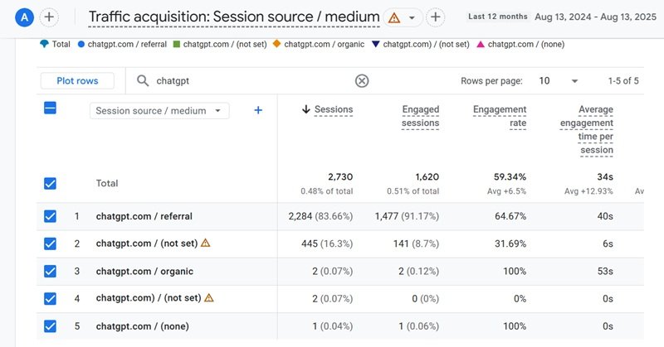Add a comparison with the plus beside A
Screen dimensions: 664x347
pos(49,17)
